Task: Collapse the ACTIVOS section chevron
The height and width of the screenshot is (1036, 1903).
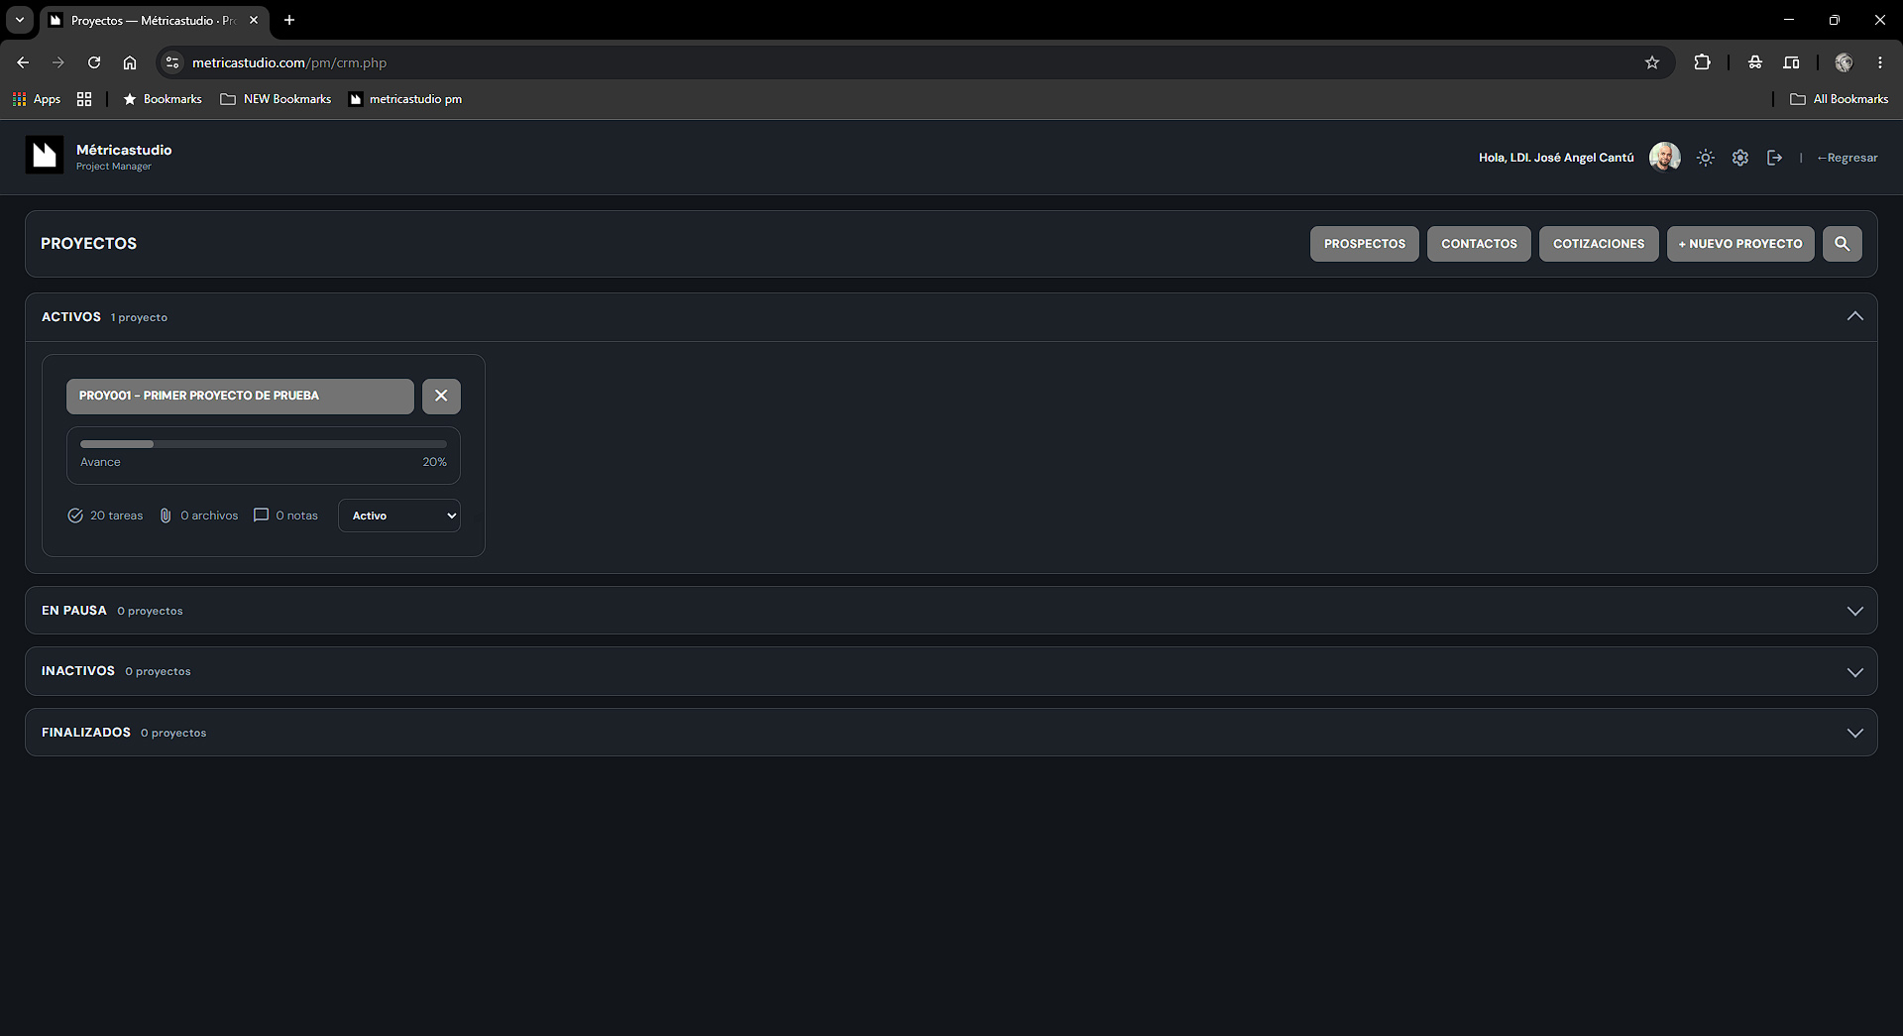Action: tap(1854, 316)
